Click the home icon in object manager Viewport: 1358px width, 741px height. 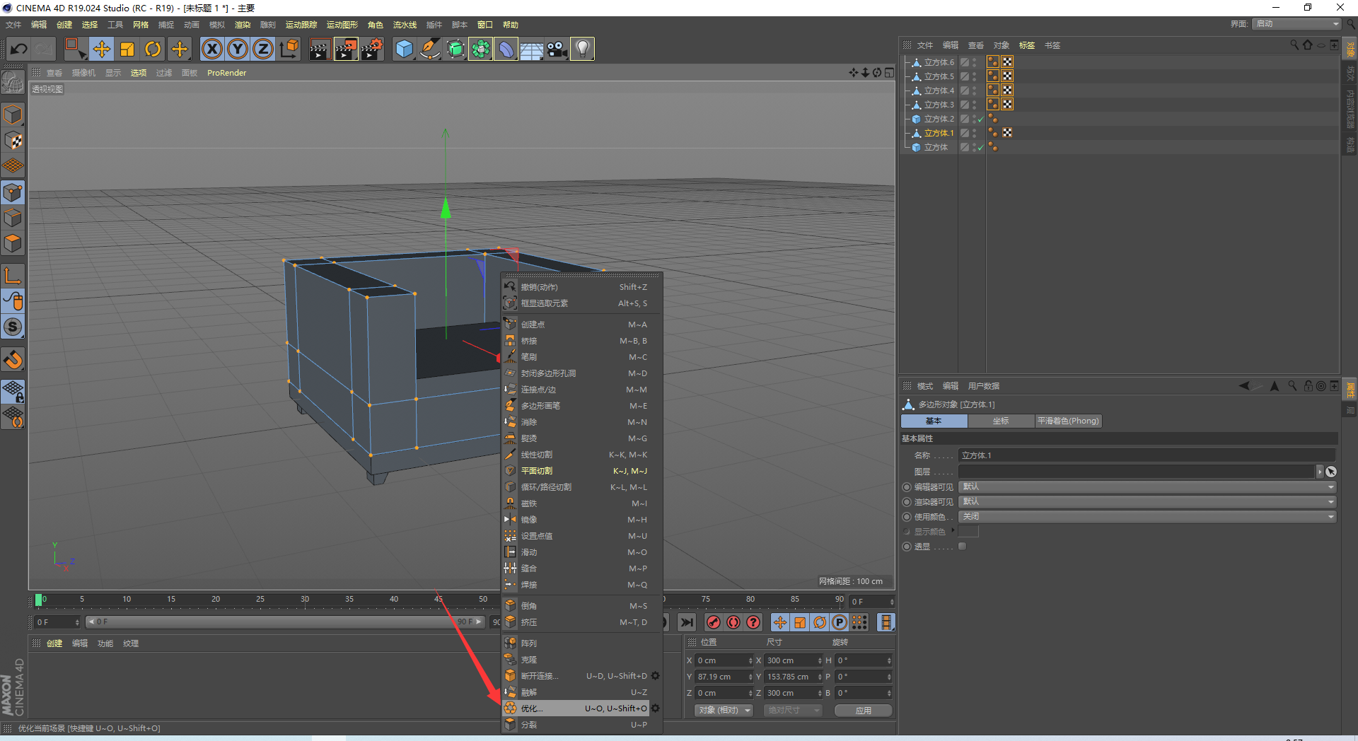pos(1307,45)
